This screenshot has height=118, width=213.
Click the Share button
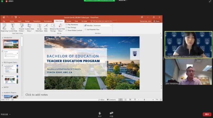156,21
